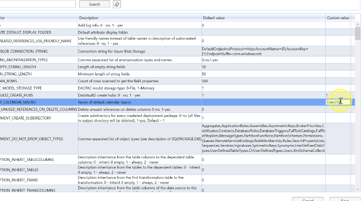Click scrollbar down arrow
Viewport: 363px width, 201px height.
[358, 189]
